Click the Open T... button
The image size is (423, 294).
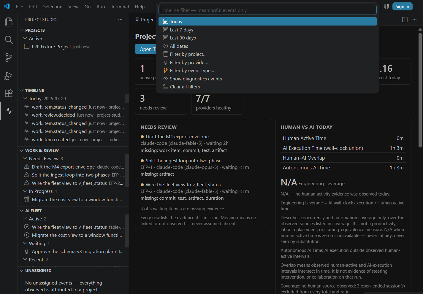pyautogui.click(x=145, y=49)
